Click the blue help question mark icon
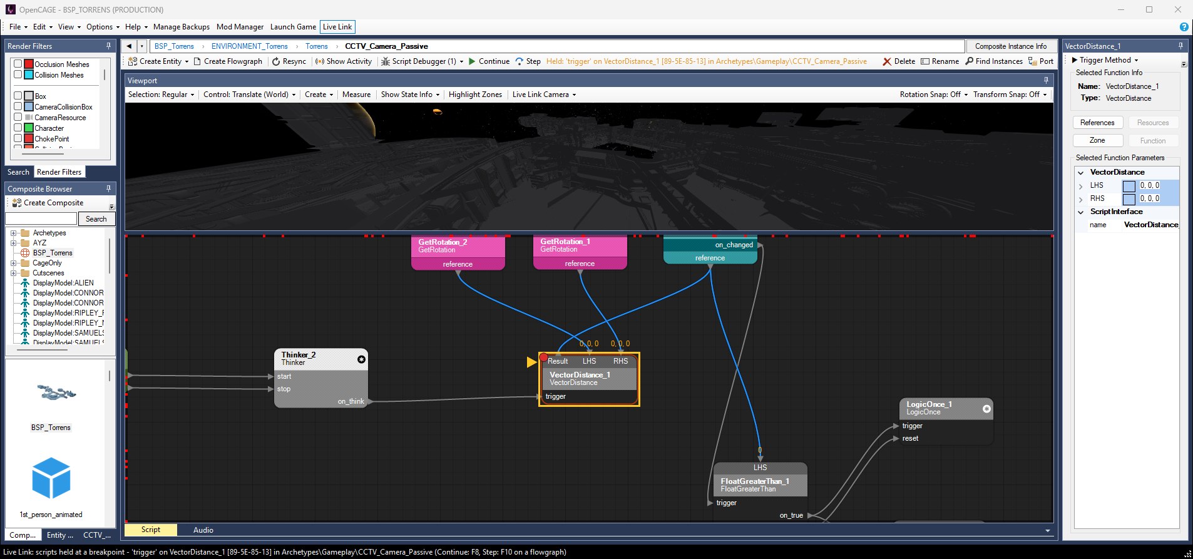 (x=1184, y=27)
